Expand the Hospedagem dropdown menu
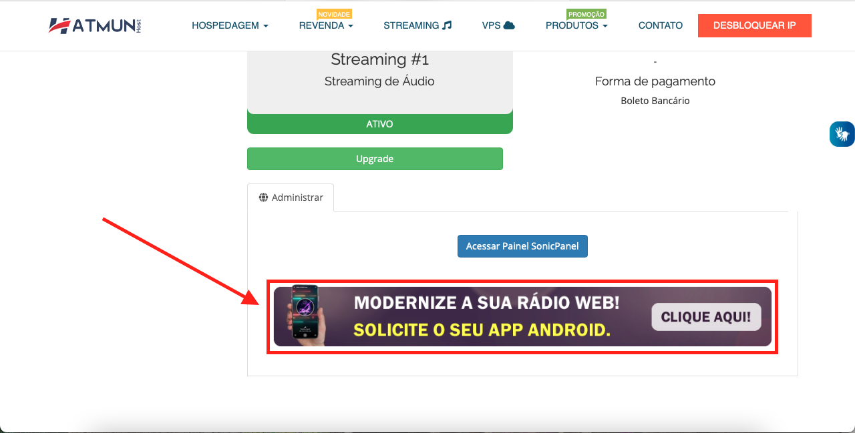855x433 pixels. click(230, 25)
